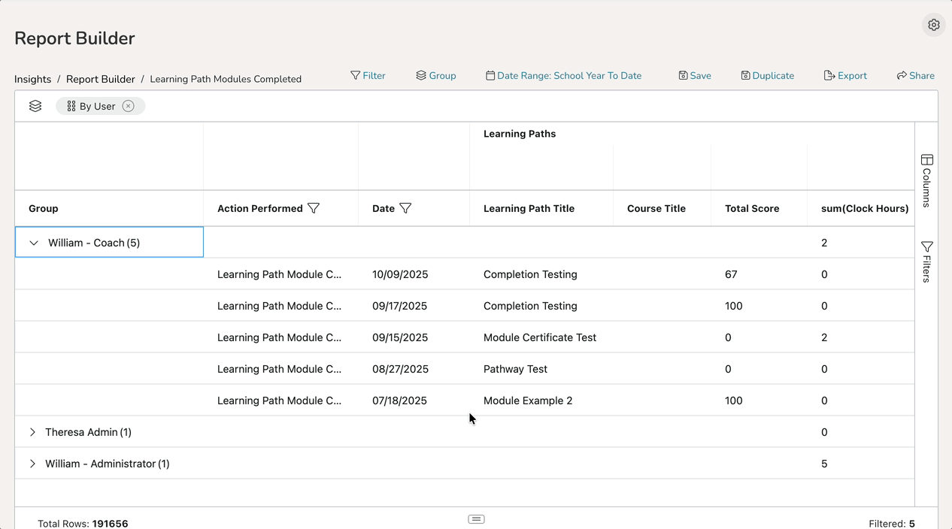Image resolution: width=952 pixels, height=529 pixels.
Task: Open the settings gear icon
Action: pyautogui.click(x=933, y=25)
